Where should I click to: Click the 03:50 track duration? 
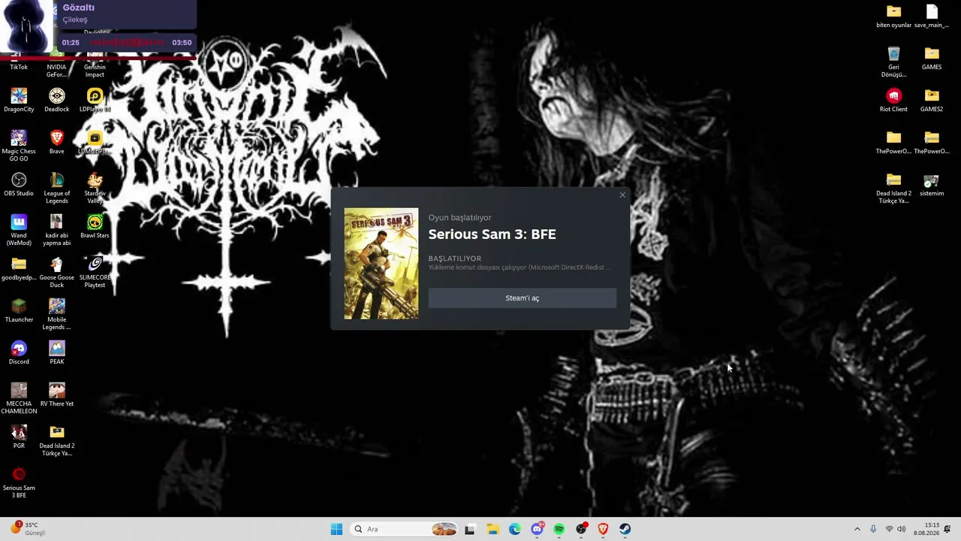tap(182, 43)
